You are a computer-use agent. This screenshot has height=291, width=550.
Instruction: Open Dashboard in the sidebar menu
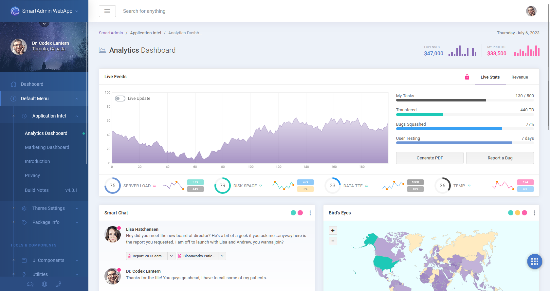pyautogui.click(x=44, y=84)
